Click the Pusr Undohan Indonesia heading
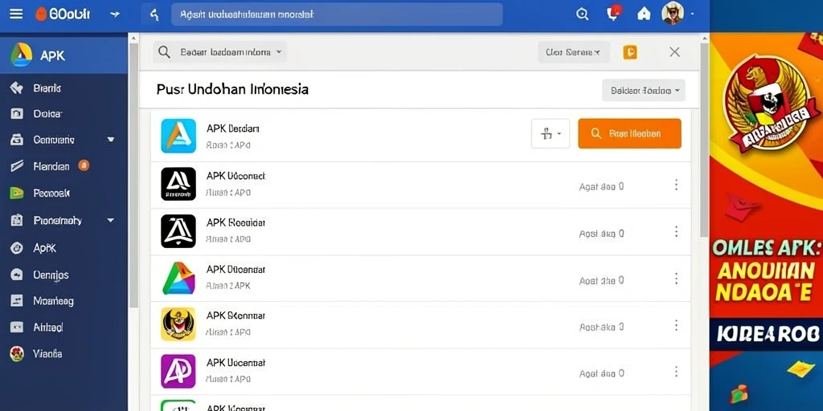Viewport: 823px width, 411px height. click(x=232, y=89)
